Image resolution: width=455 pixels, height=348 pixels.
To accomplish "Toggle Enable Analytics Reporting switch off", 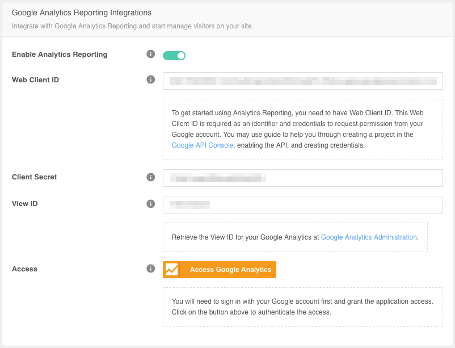I will tap(174, 56).
